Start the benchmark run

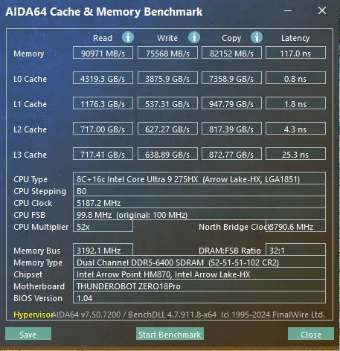click(170, 334)
